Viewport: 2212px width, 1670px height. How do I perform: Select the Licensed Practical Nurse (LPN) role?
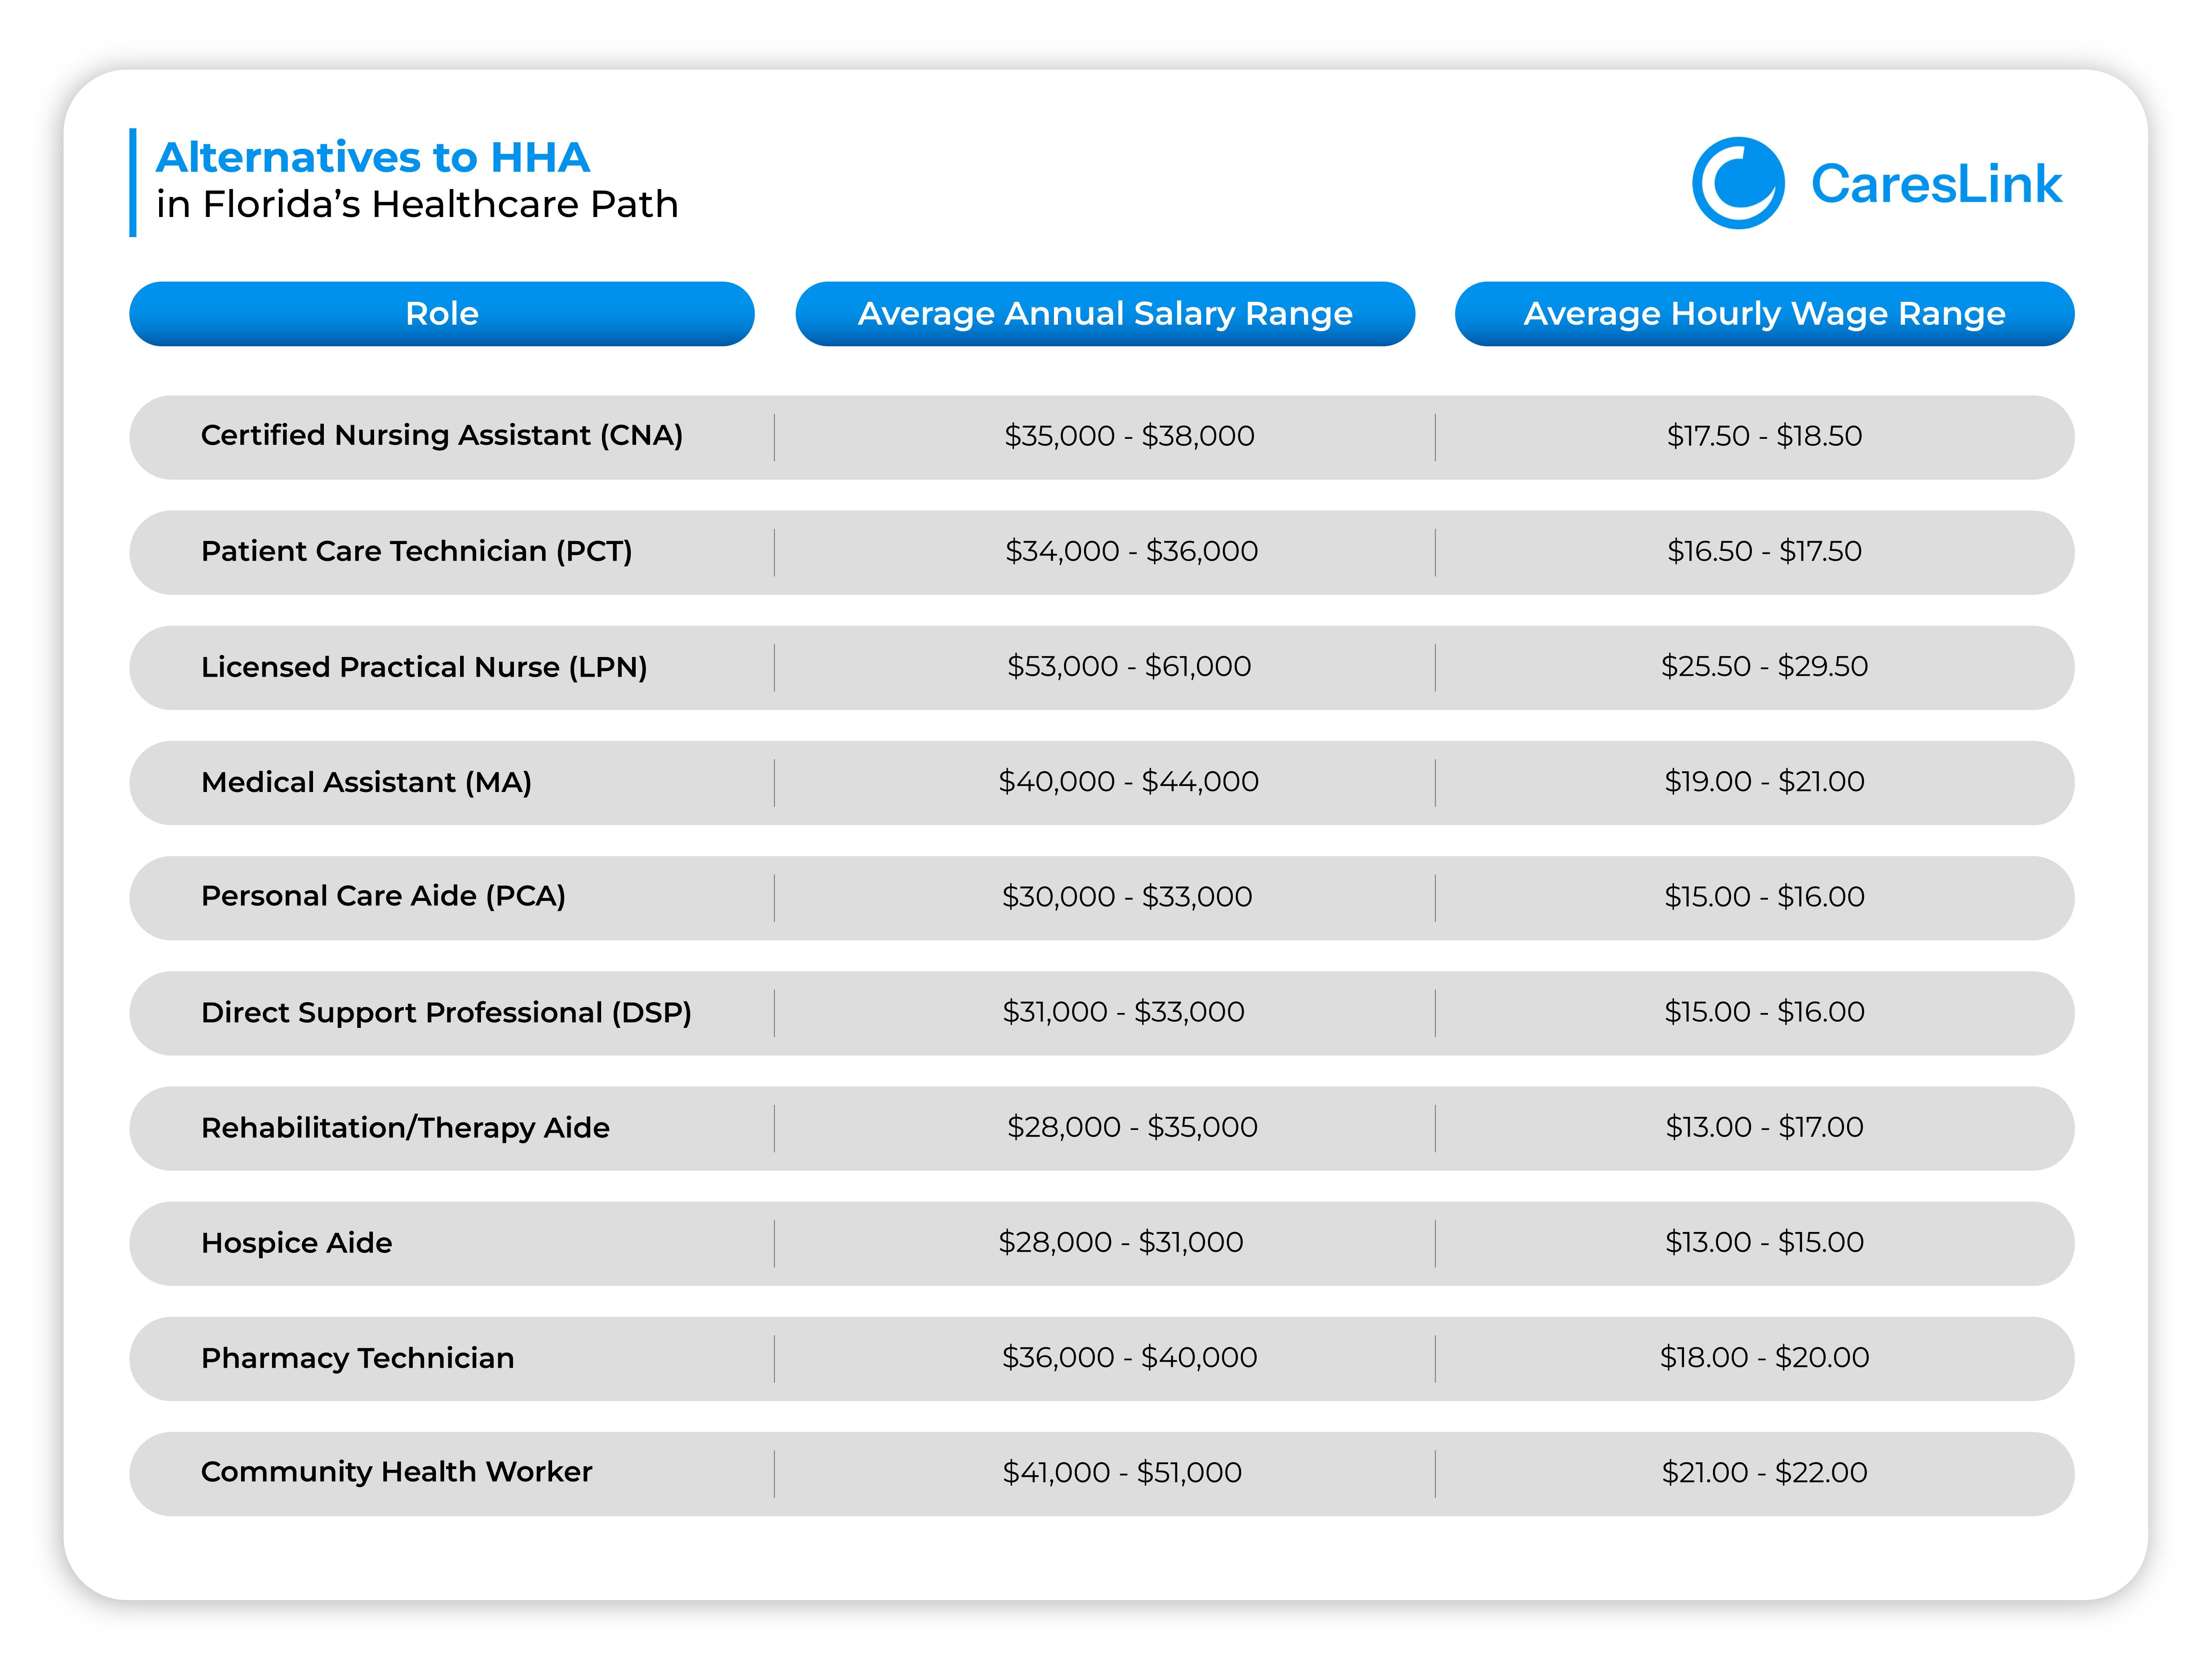(x=424, y=667)
